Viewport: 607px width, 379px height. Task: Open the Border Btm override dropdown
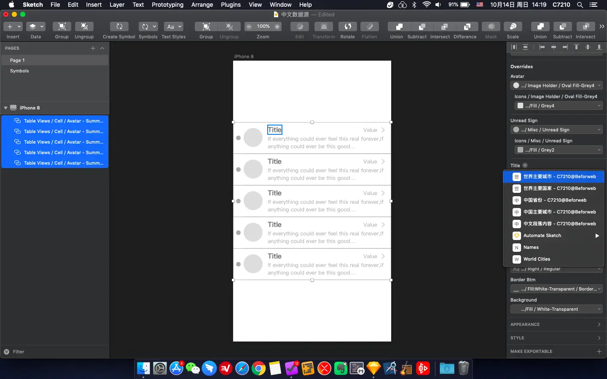pyautogui.click(x=556, y=289)
